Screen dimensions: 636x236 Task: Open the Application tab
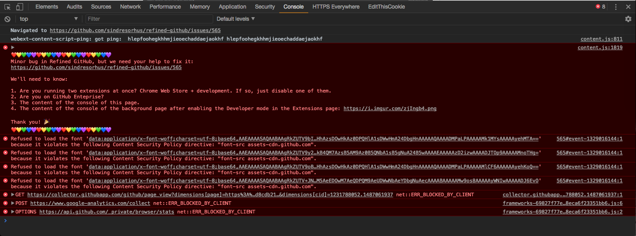point(232,7)
